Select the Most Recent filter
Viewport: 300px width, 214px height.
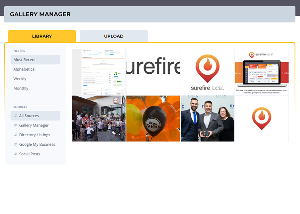(x=36, y=60)
